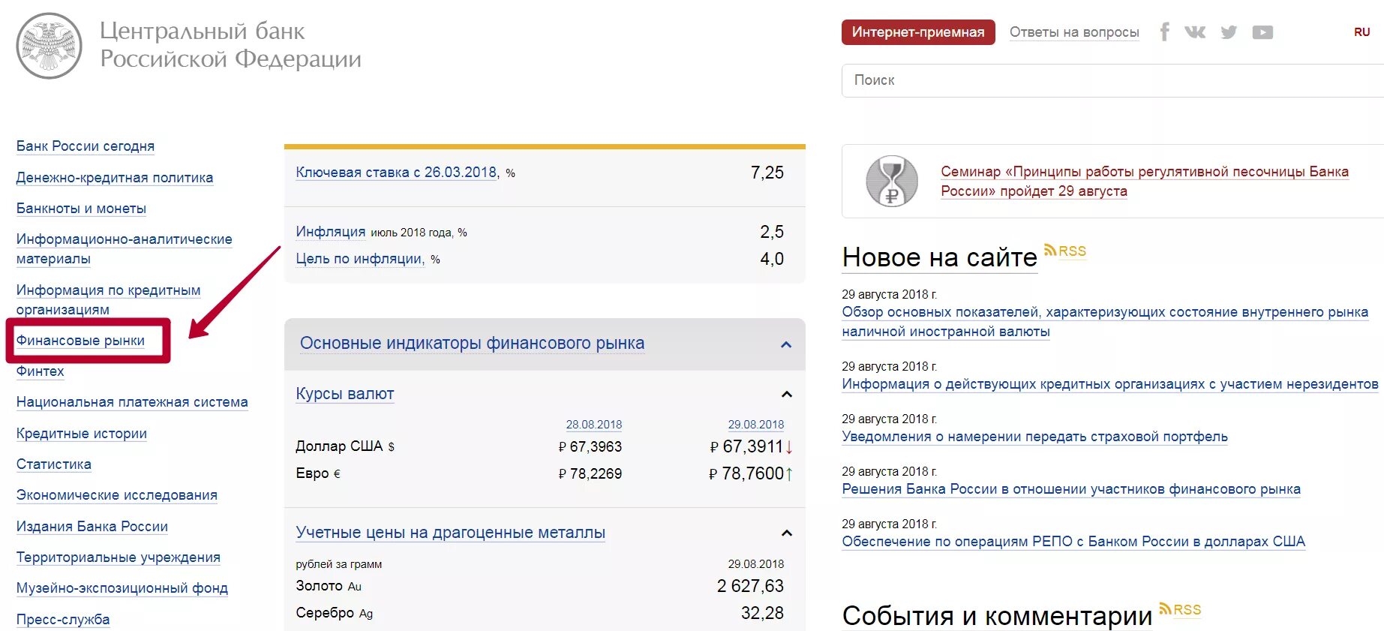This screenshot has width=1384, height=631.
Task: Open the hourglass sandbox seminar thumbnail
Action: click(892, 181)
